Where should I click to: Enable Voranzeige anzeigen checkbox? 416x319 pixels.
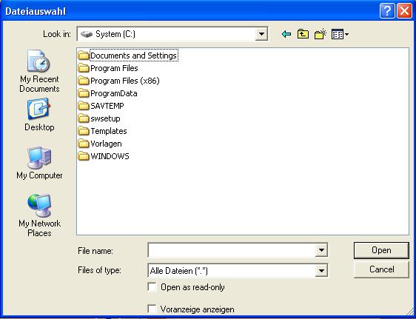(x=152, y=309)
